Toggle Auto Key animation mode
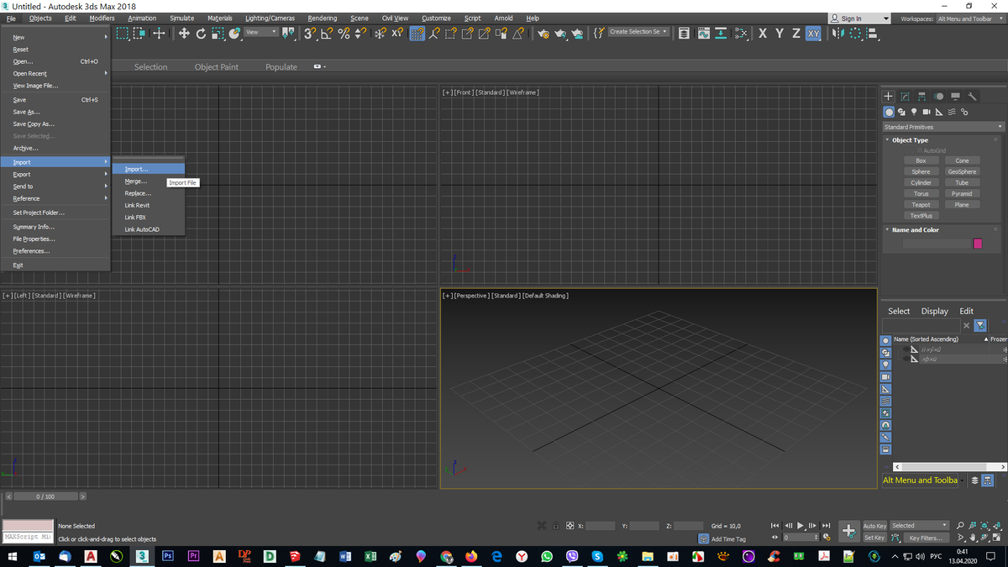Viewport: 1008px width, 567px height. pyautogui.click(x=874, y=526)
